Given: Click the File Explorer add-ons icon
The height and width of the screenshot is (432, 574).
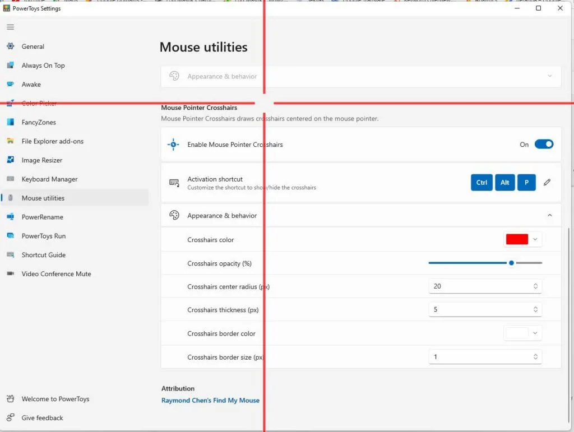Looking at the screenshot, I should (x=10, y=141).
